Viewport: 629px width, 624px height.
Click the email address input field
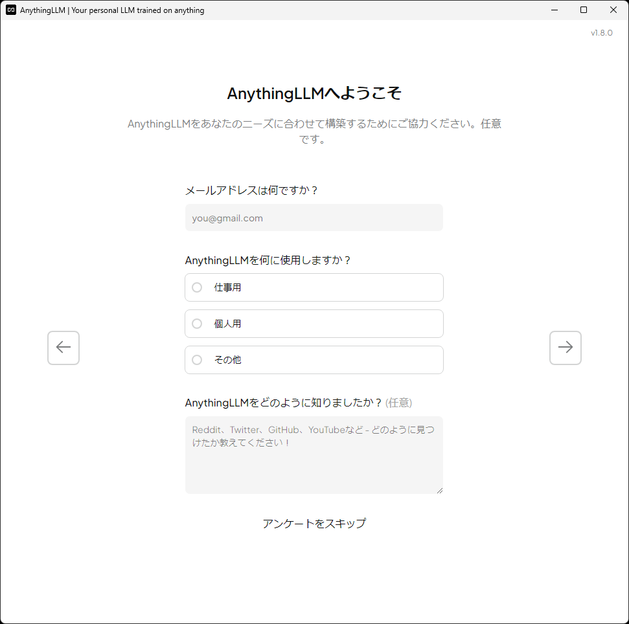point(314,217)
